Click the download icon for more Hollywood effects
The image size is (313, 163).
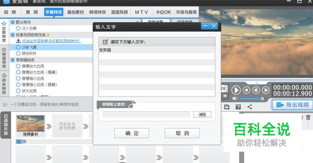tap(19, 41)
